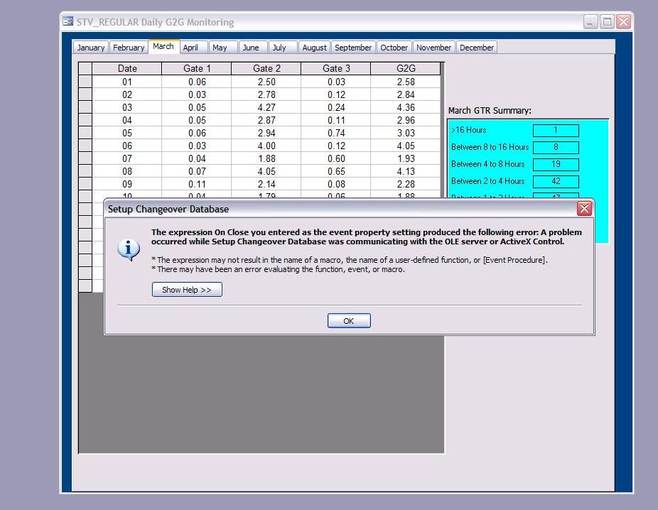Viewport: 658px width, 510px height.
Task: Click Gate 3 value 0.74 for date 05
Action: pos(336,133)
